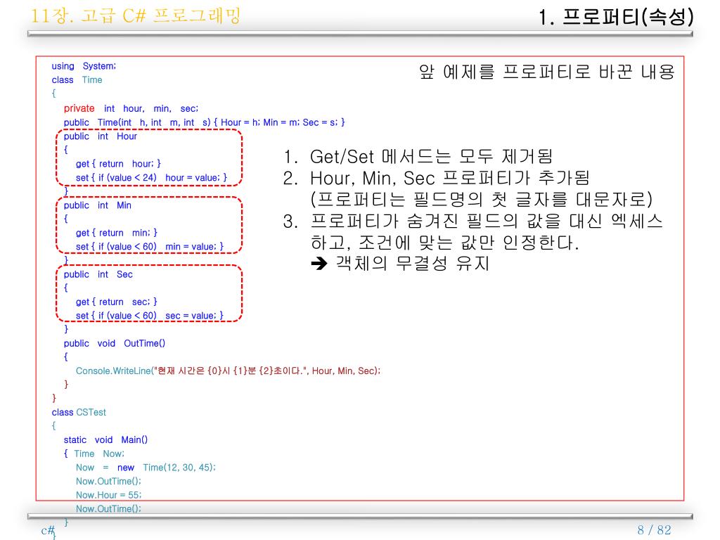720x540 pixels.
Task: Click the 'public int Min' property declaration
Action: [x=97, y=205]
